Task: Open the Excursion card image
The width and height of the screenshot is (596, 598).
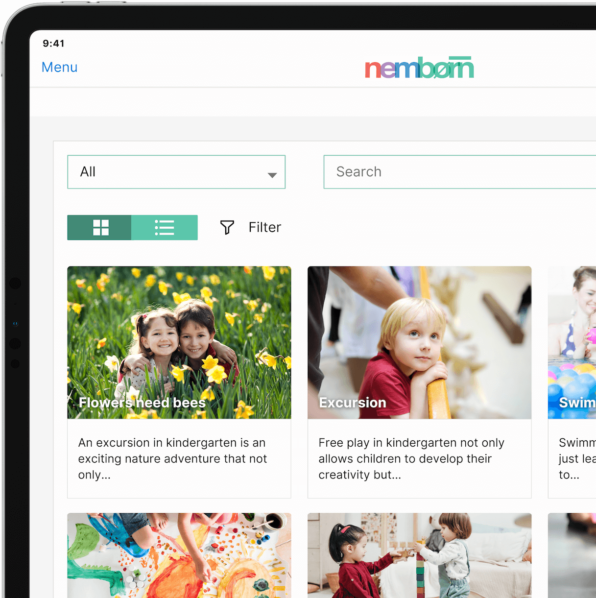Action: click(x=419, y=342)
